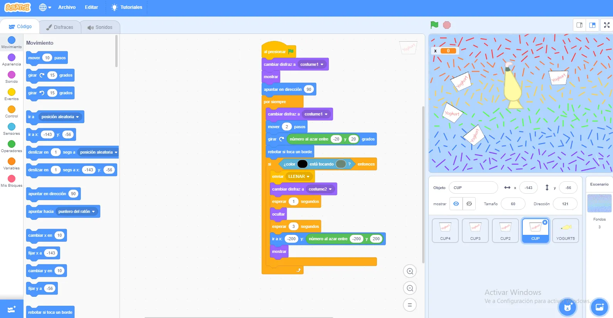Hide the sprite using the crossed-eye button
The width and height of the screenshot is (613, 318).
tap(469, 204)
